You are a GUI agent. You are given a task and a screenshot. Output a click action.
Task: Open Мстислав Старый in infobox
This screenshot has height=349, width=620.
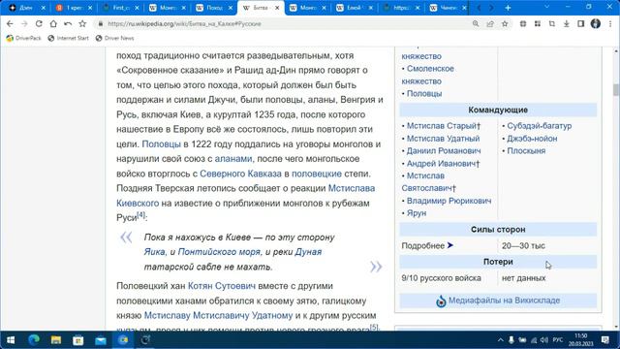[x=442, y=126]
